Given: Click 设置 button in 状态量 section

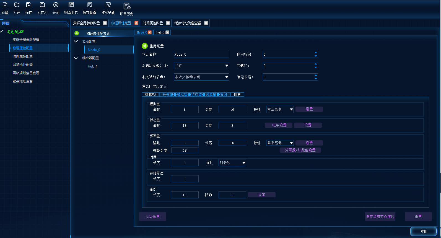Looking at the screenshot, I should coord(308,125).
